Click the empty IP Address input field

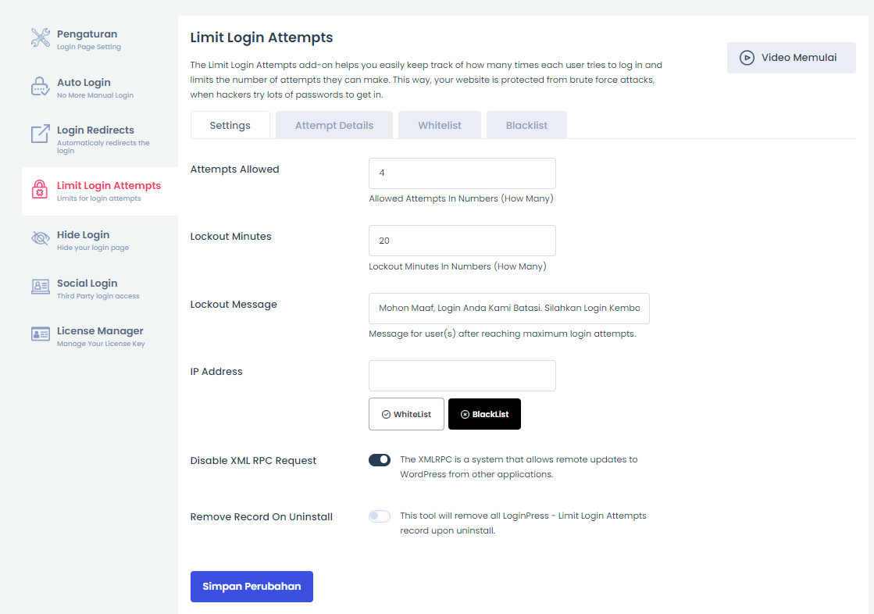coord(462,376)
